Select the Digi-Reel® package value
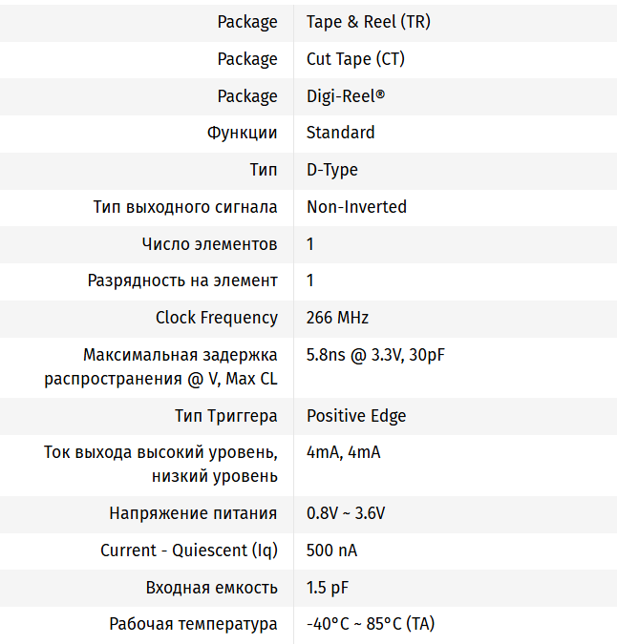The width and height of the screenshot is (617, 644). tap(346, 96)
